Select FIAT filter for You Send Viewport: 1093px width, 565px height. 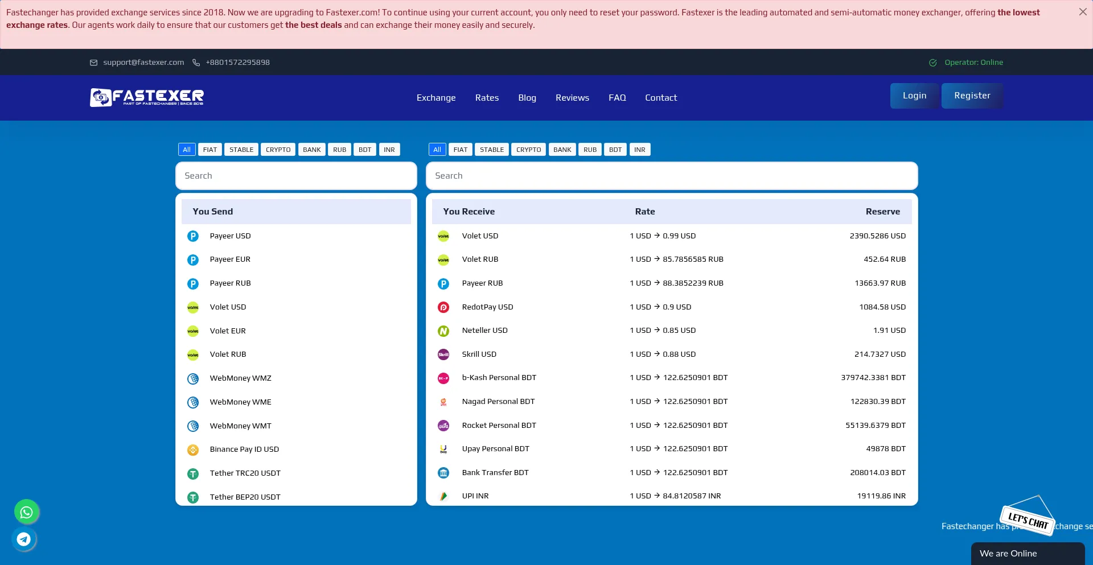tap(210, 150)
